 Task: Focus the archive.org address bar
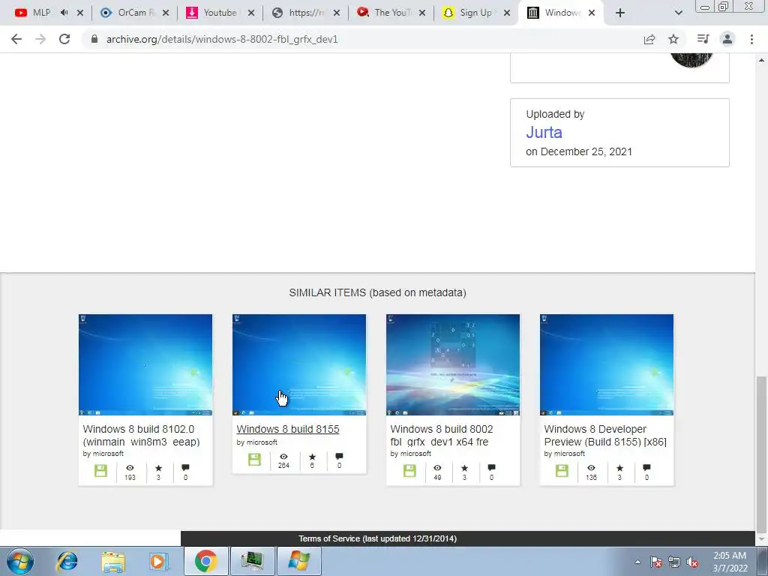(x=362, y=39)
